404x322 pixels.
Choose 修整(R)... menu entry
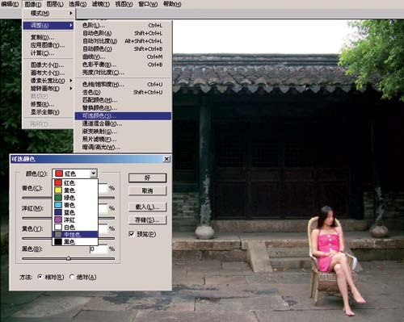click(x=48, y=104)
